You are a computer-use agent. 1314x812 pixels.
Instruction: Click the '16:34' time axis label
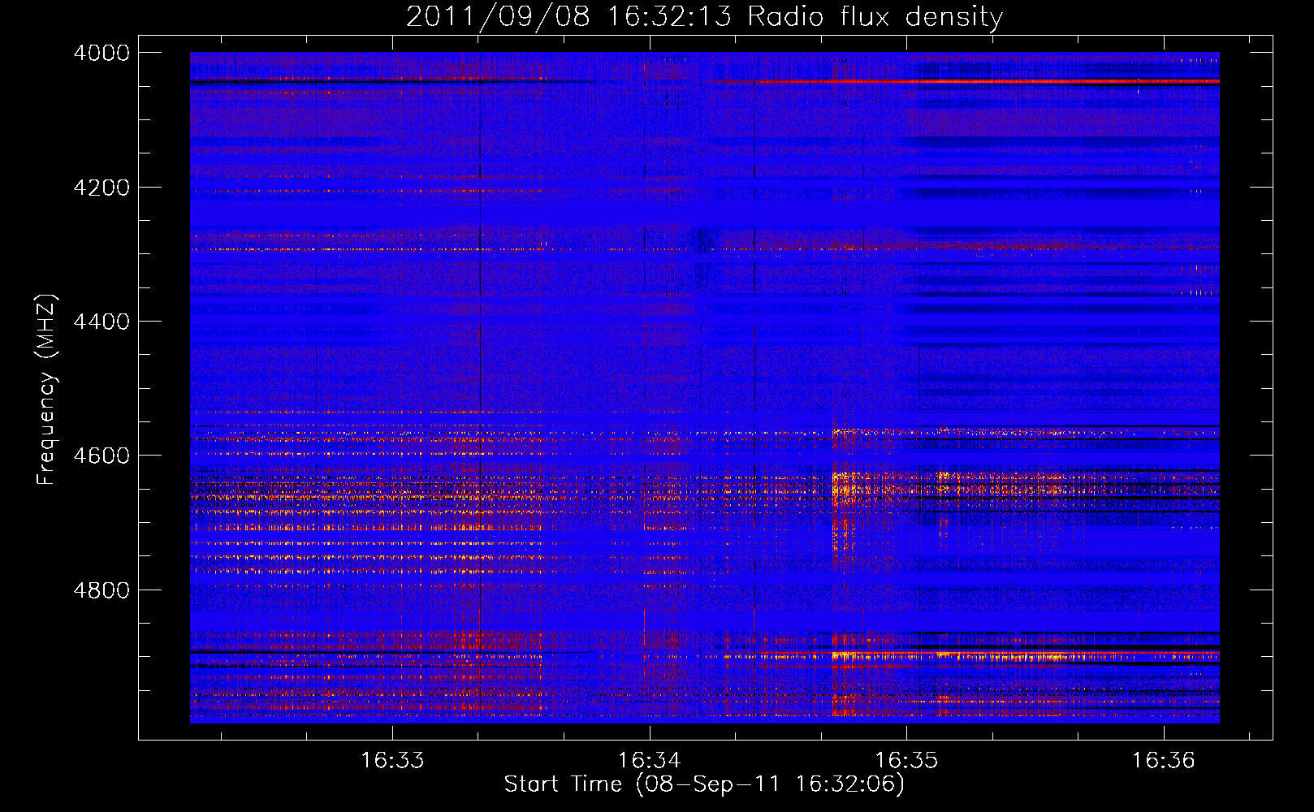650,761
